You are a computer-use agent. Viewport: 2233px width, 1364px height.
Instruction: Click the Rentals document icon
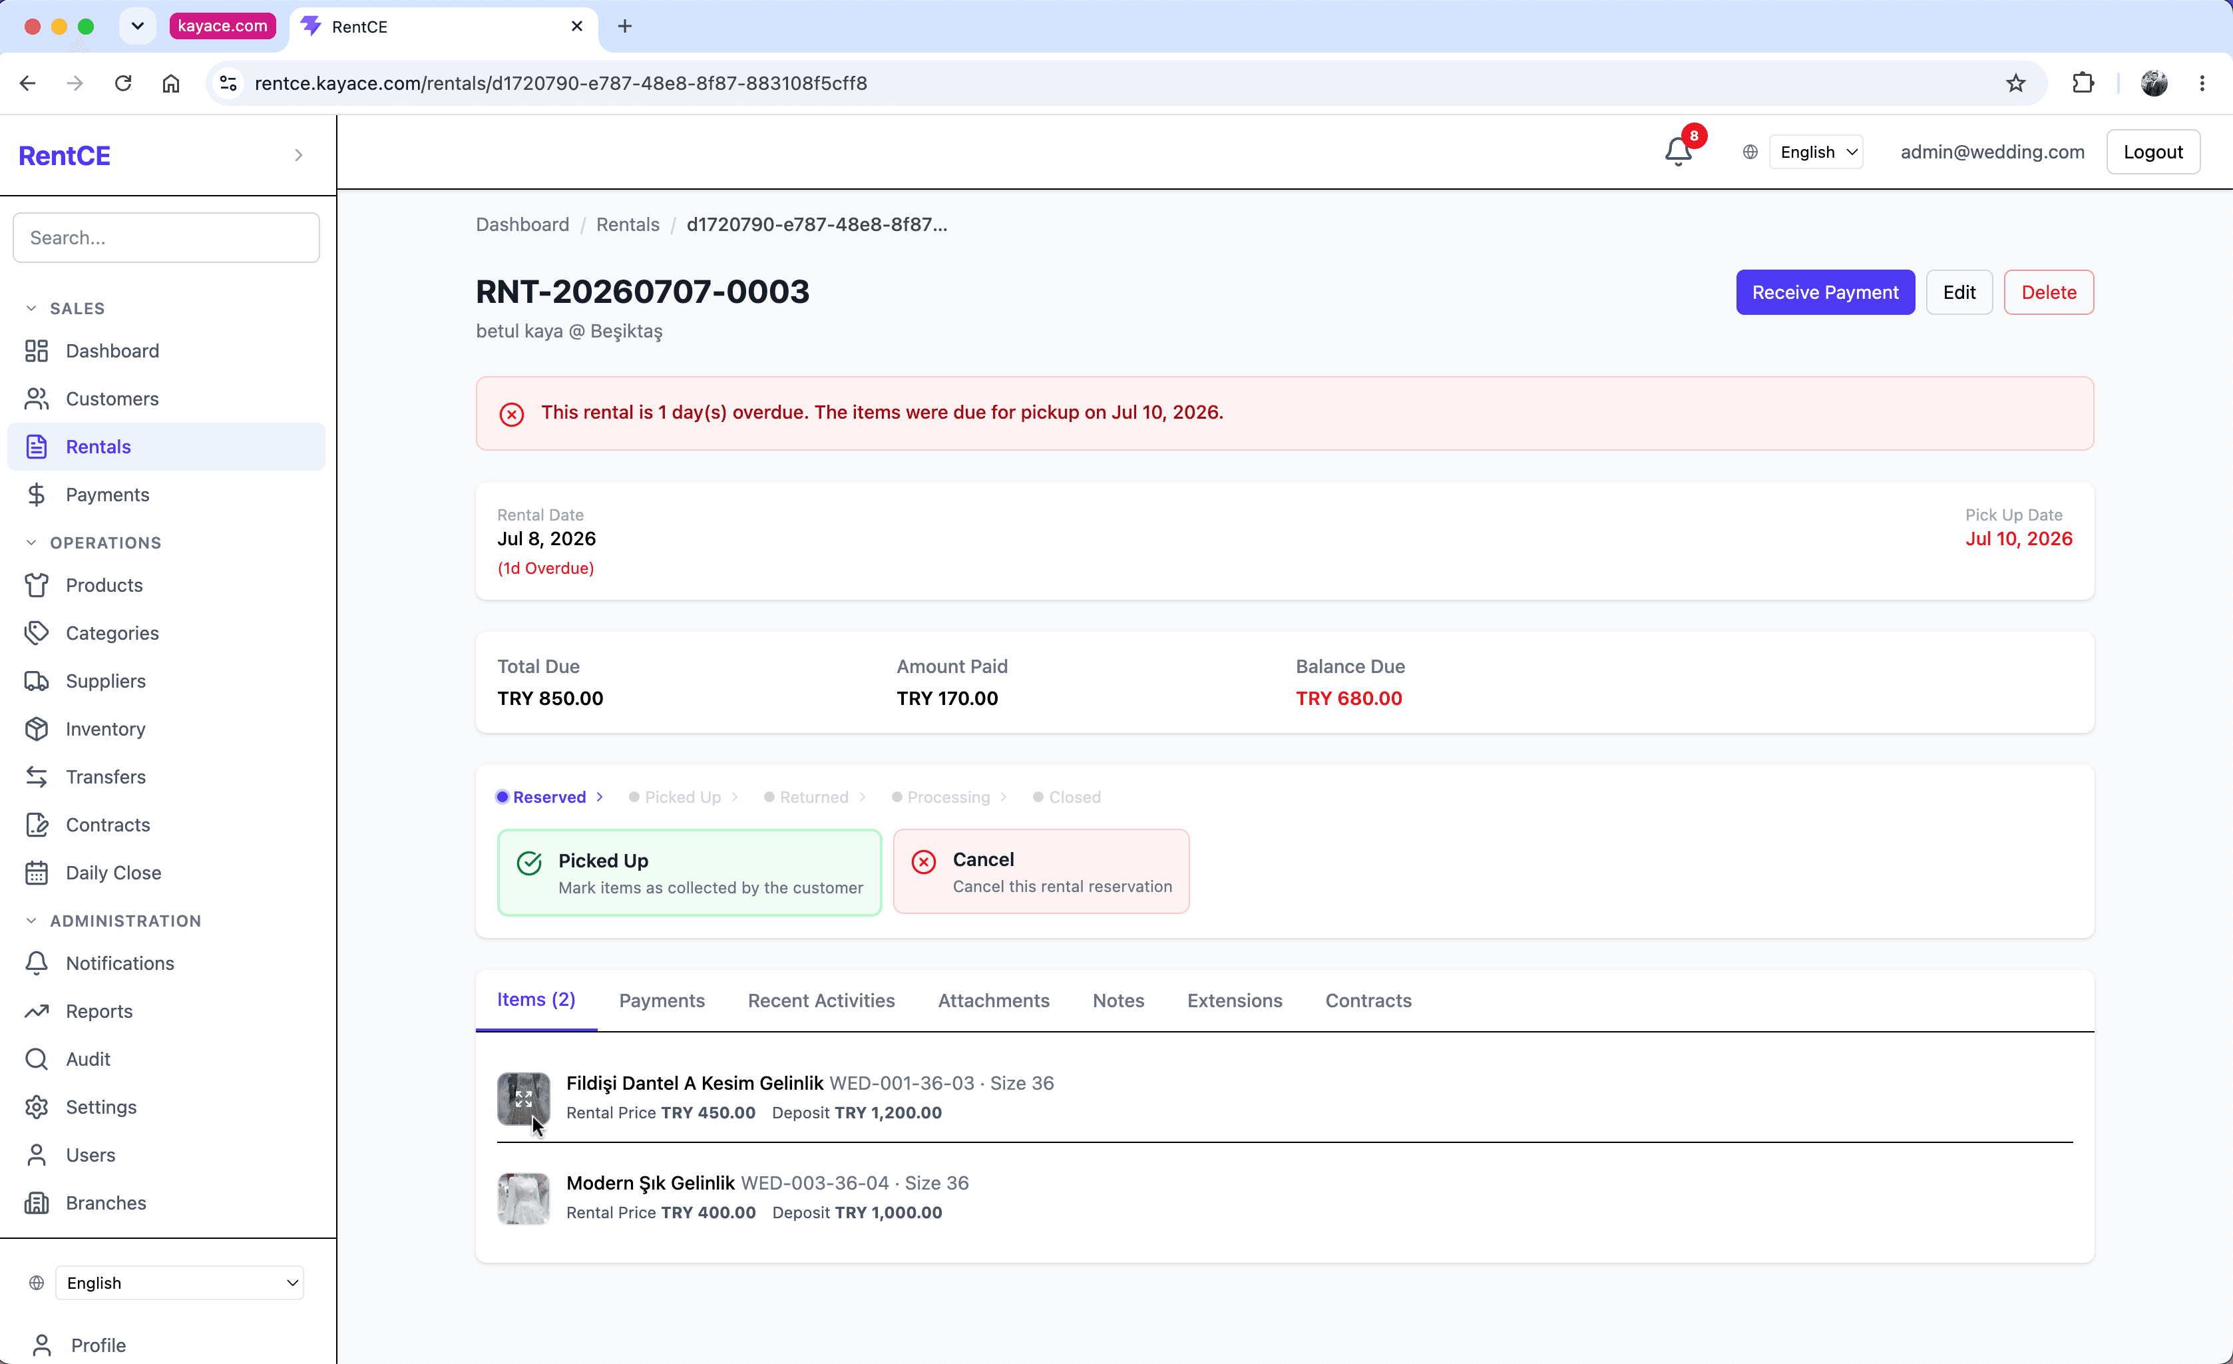point(36,447)
